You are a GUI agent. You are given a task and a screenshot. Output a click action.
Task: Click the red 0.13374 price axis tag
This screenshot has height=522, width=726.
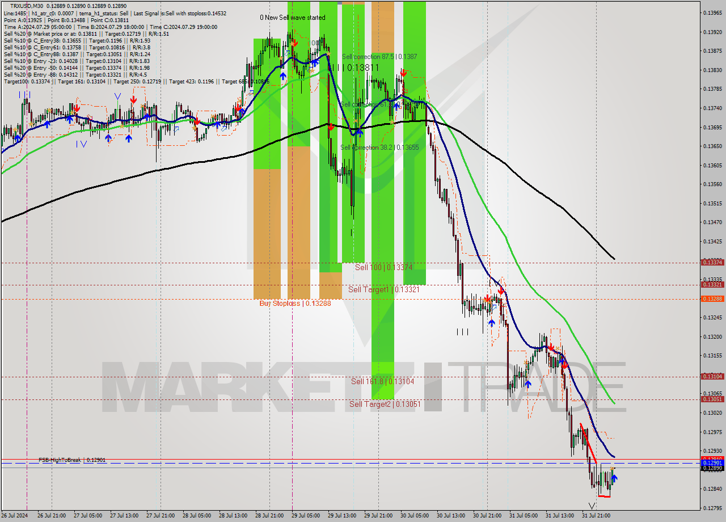[x=712, y=262]
